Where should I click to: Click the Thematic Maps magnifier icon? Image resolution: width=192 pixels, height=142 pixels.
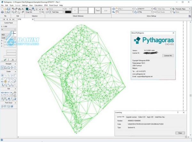(173, 9)
